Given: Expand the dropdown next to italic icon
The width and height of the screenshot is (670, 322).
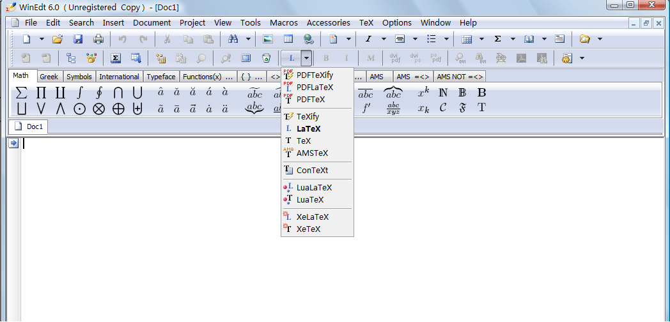Looking at the screenshot, I should [384, 39].
